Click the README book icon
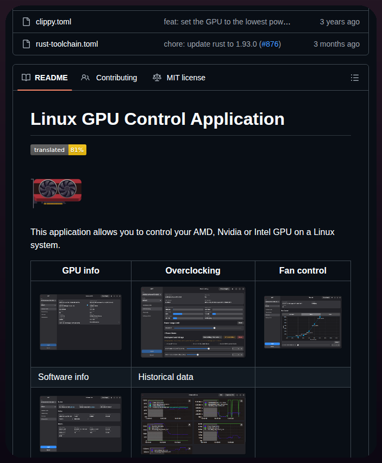Viewport: 382px width, 463px height. 26,78
